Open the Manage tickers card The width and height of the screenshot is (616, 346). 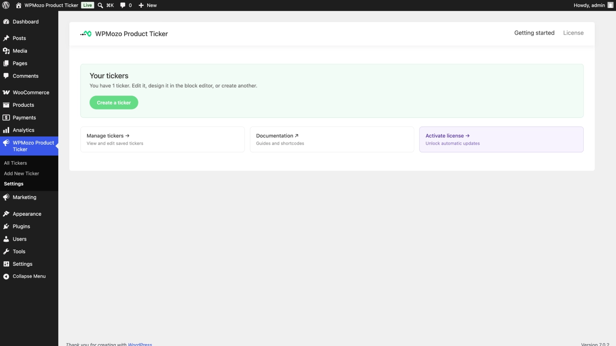coord(163,139)
